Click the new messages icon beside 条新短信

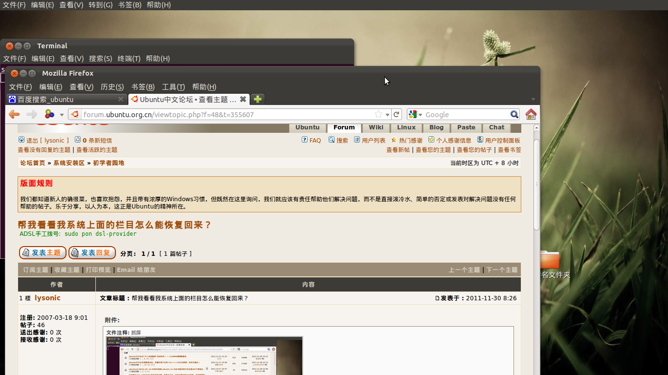point(77,140)
